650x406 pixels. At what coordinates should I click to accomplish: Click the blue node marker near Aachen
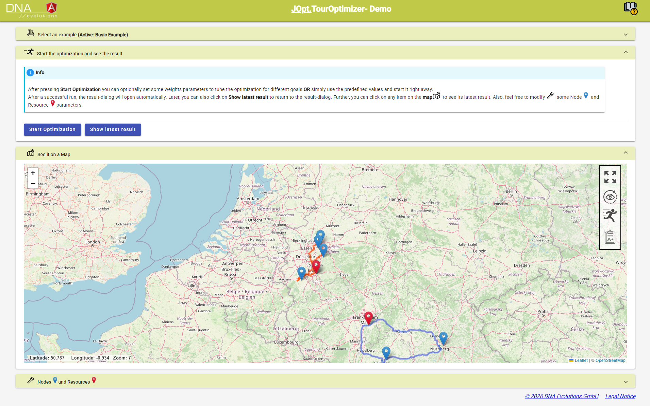(301, 273)
